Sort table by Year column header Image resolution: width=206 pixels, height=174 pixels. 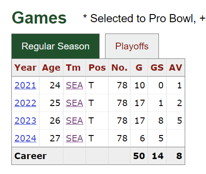click(x=25, y=68)
